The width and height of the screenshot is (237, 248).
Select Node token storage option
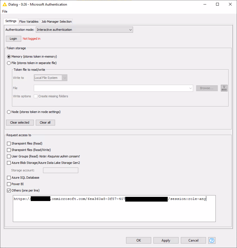point(9,112)
